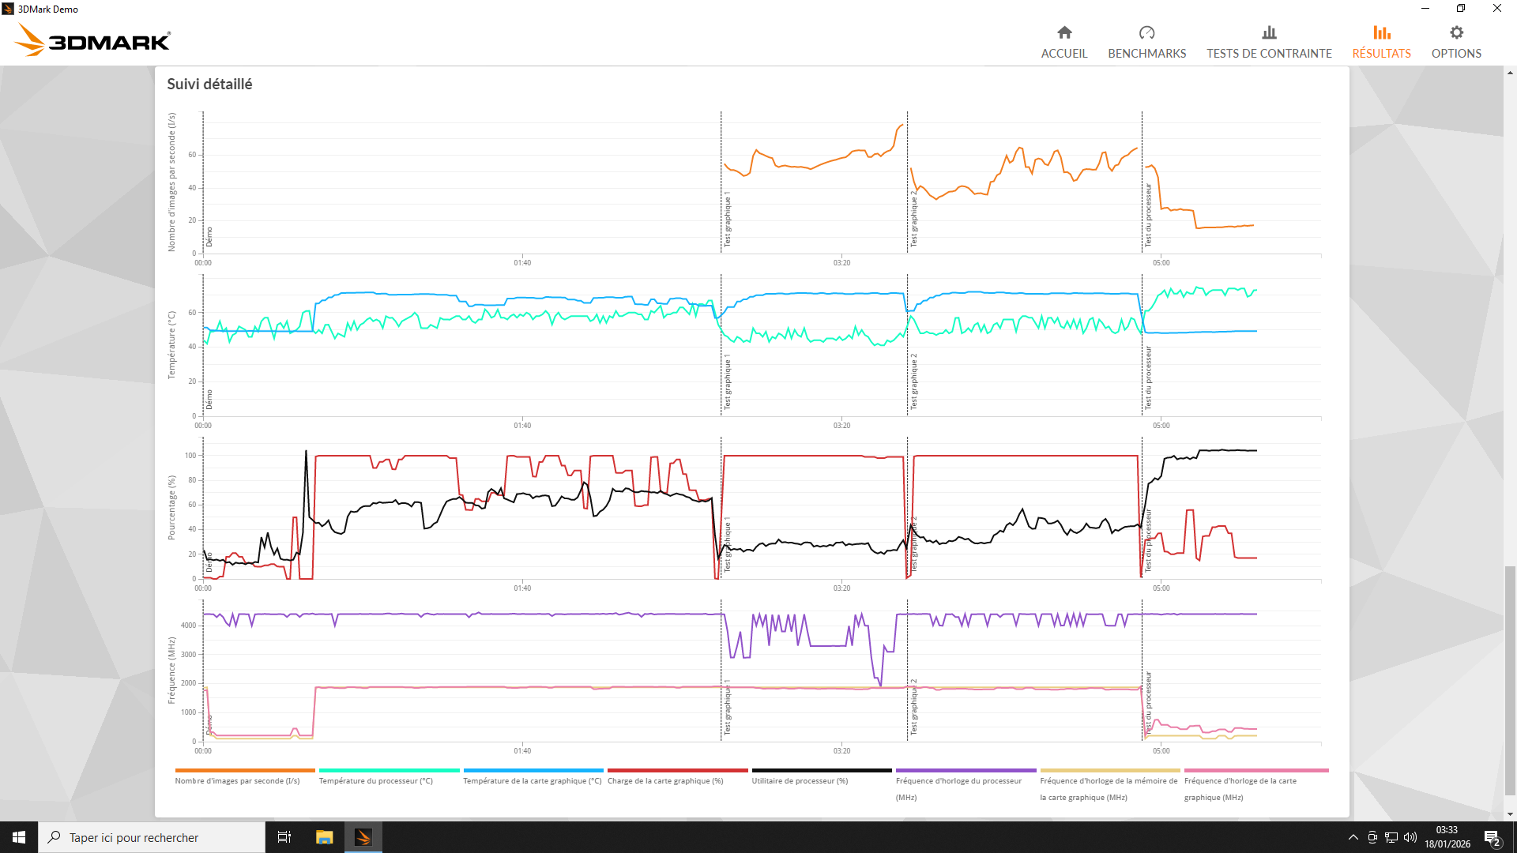Viewport: 1517px width, 853px height.
Task: Click the Résultats bar chart icon
Action: [x=1381, y=32]
